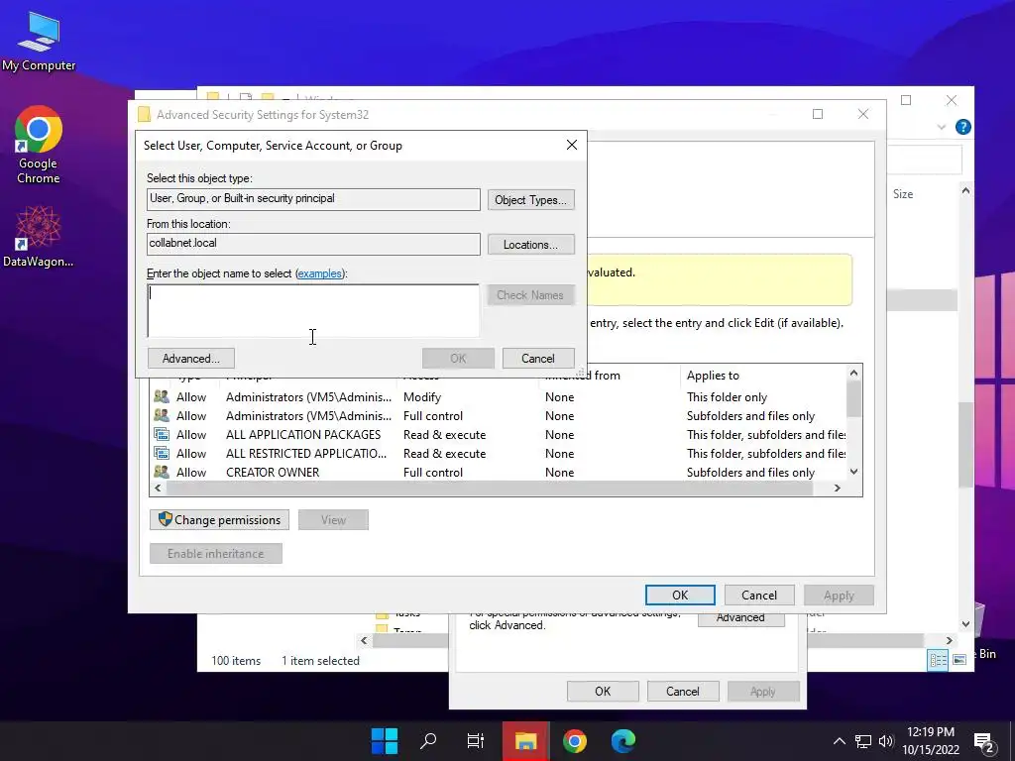Open volume control tray icon

(885, 741)
